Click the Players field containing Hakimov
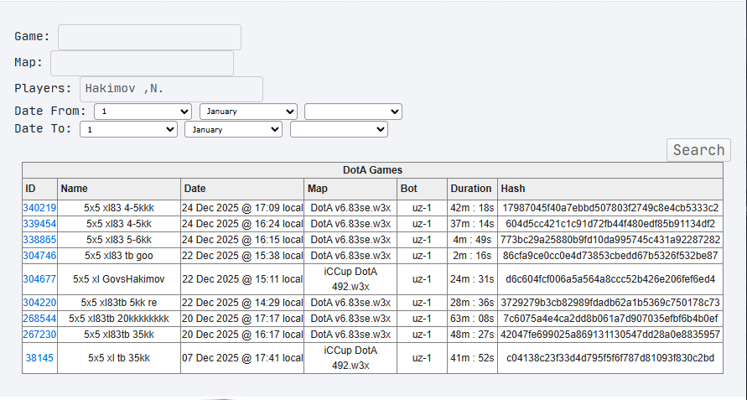 [x=172, y=89]
